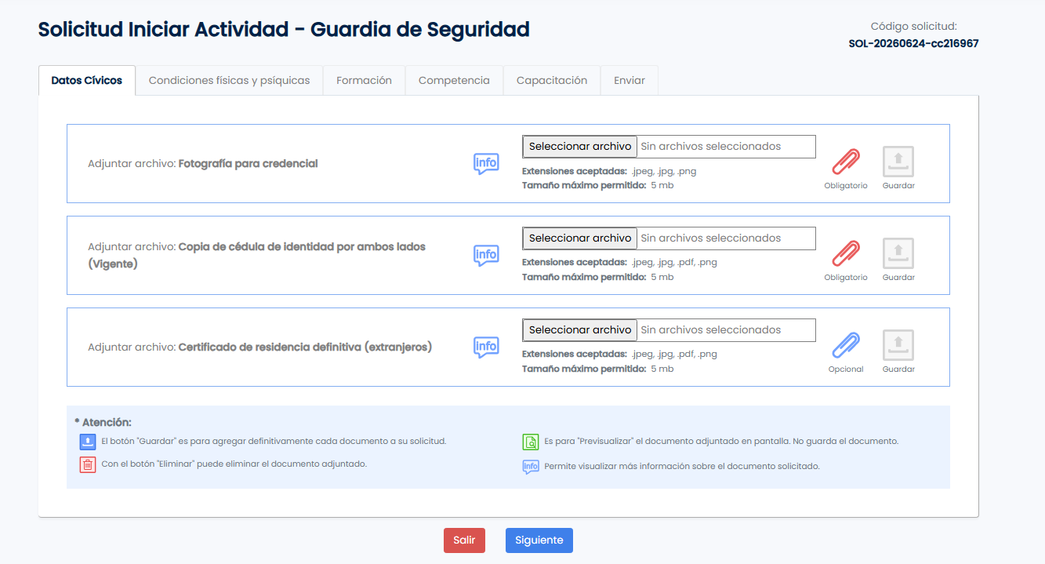Click the Código solicitud label
This screenshot has height=564, width=1045.
(x=913, y=26)
